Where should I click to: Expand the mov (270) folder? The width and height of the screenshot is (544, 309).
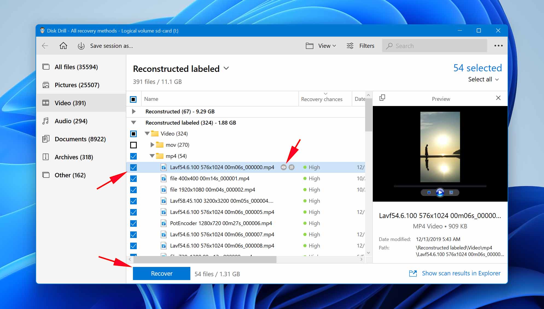pos(152,145)
